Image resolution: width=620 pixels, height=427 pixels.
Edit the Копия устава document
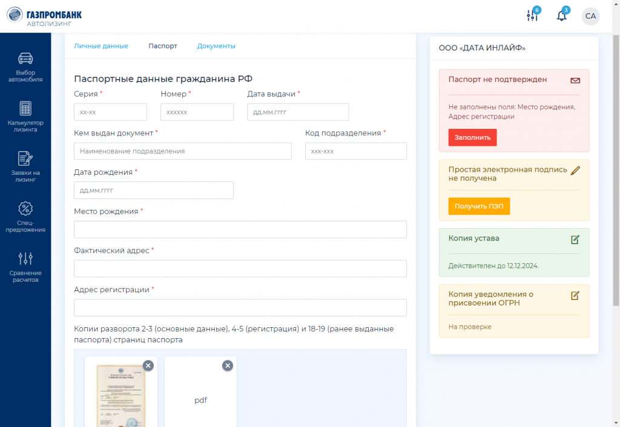(x=575, y=240)
